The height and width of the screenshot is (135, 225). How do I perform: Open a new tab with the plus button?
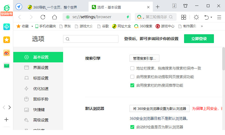157,7
